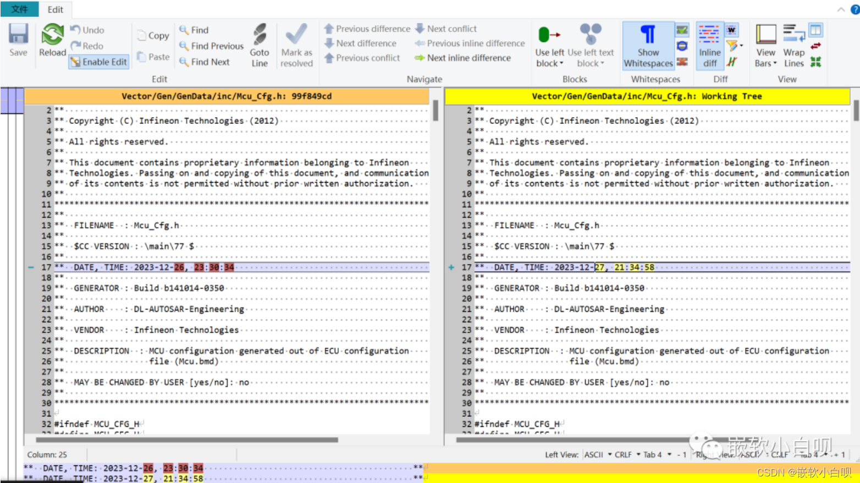Open Left View ASCII encoding dropdown
Screen dimensions: 860x483
point(598,454)
